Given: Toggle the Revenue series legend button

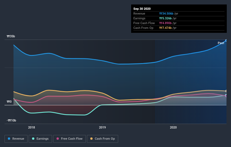Looking at the screenshot, I should (16, 139).
